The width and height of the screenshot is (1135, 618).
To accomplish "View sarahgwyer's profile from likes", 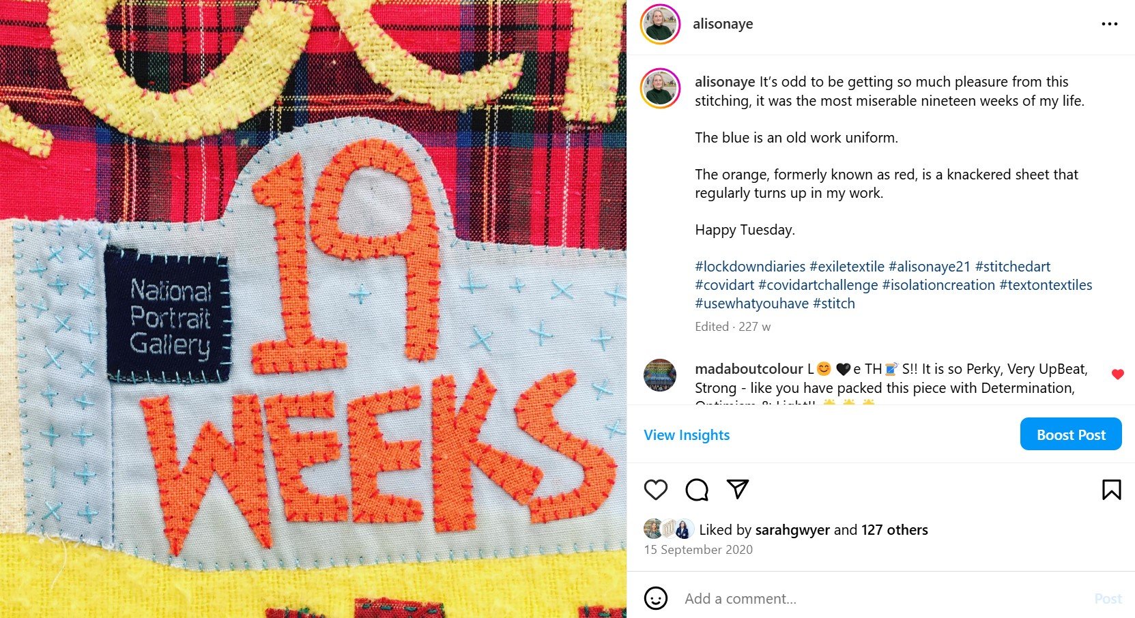I will point(792,530).
